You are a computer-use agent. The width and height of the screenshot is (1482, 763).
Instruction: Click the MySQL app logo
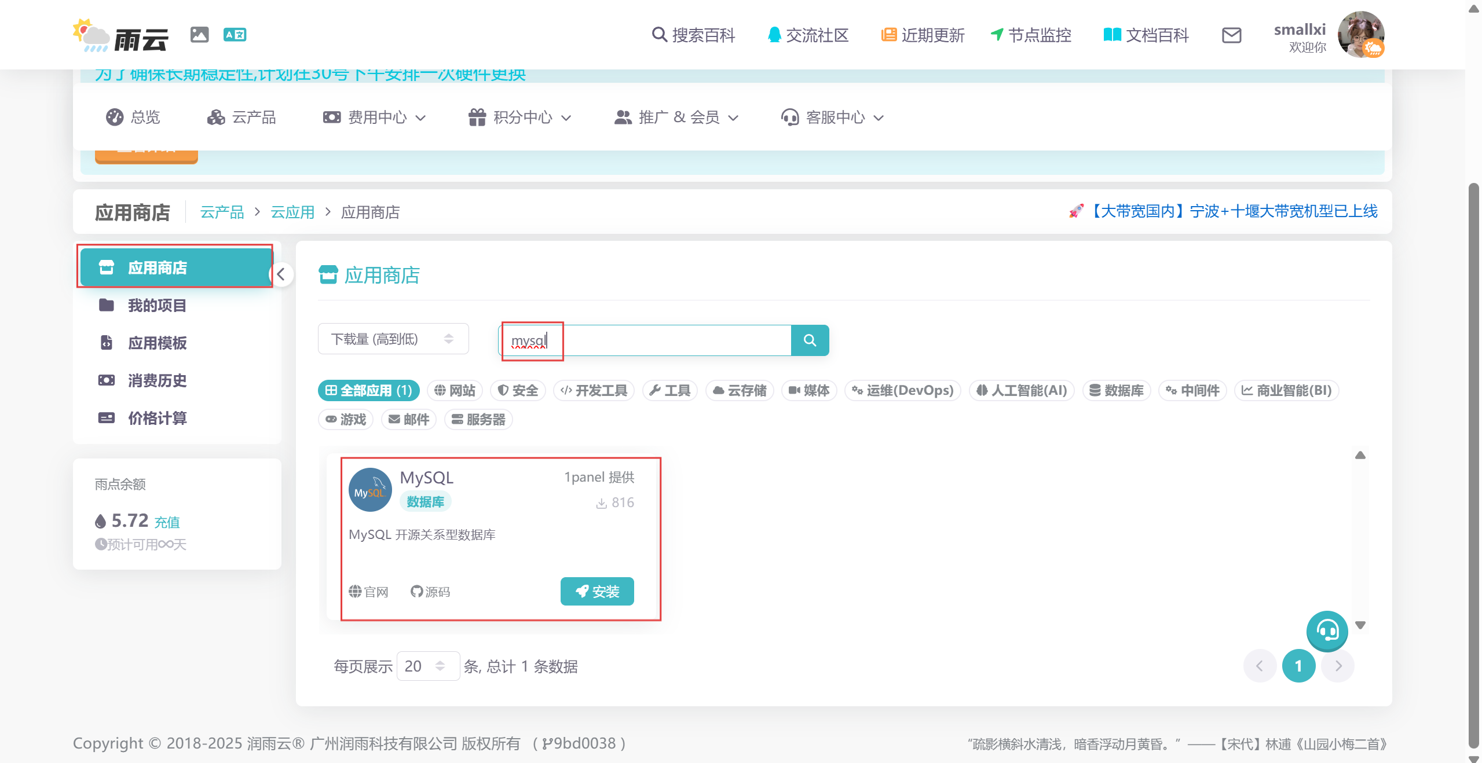pos(370,490)
